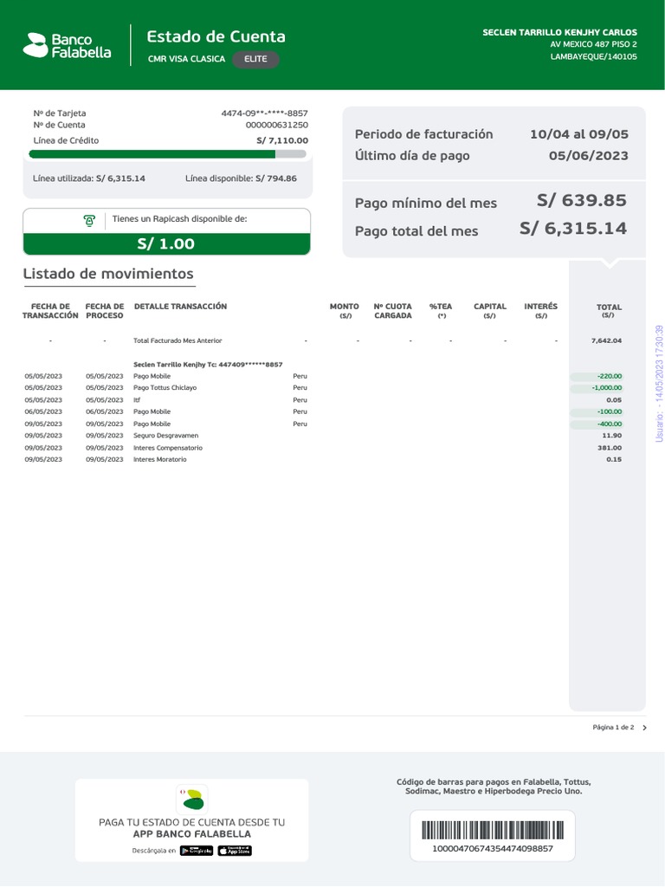
Task: Click 'Tienes un Rapicash disponible de:' text
Action: pos(180,219)
